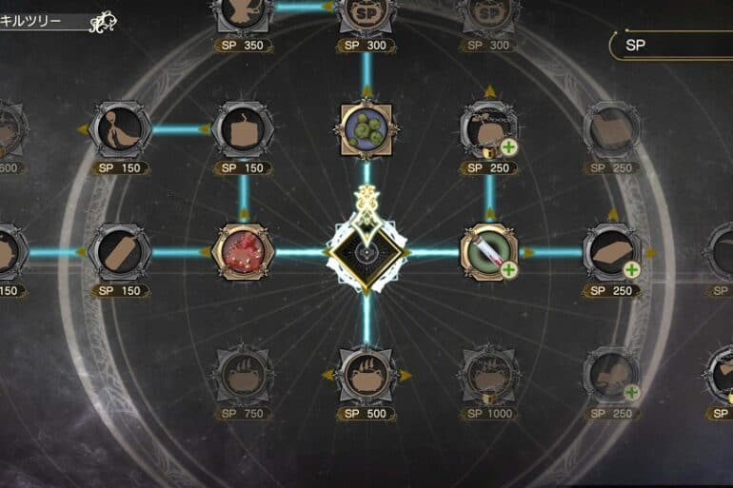Viewport: 733px width, 488px height.
Task: Select the dimmed folder SP 250 node
Action: pyautogui.click(x=612, y=129)
